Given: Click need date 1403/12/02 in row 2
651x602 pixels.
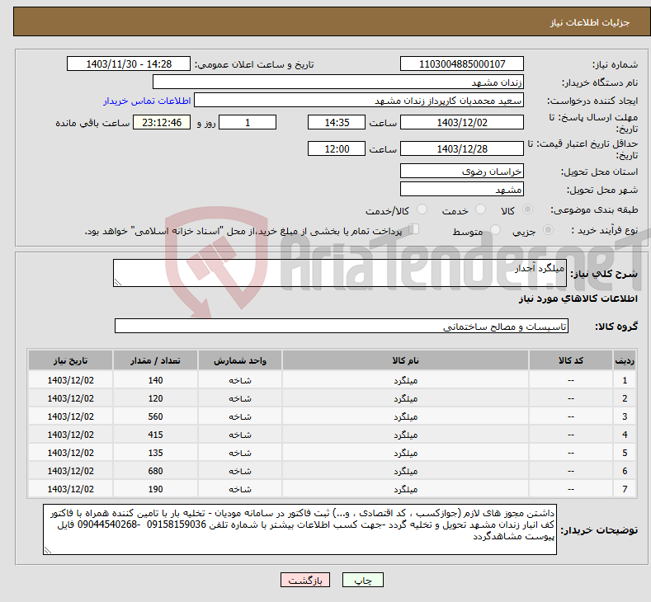Looking at the screenshot, I should pos(71,398).
